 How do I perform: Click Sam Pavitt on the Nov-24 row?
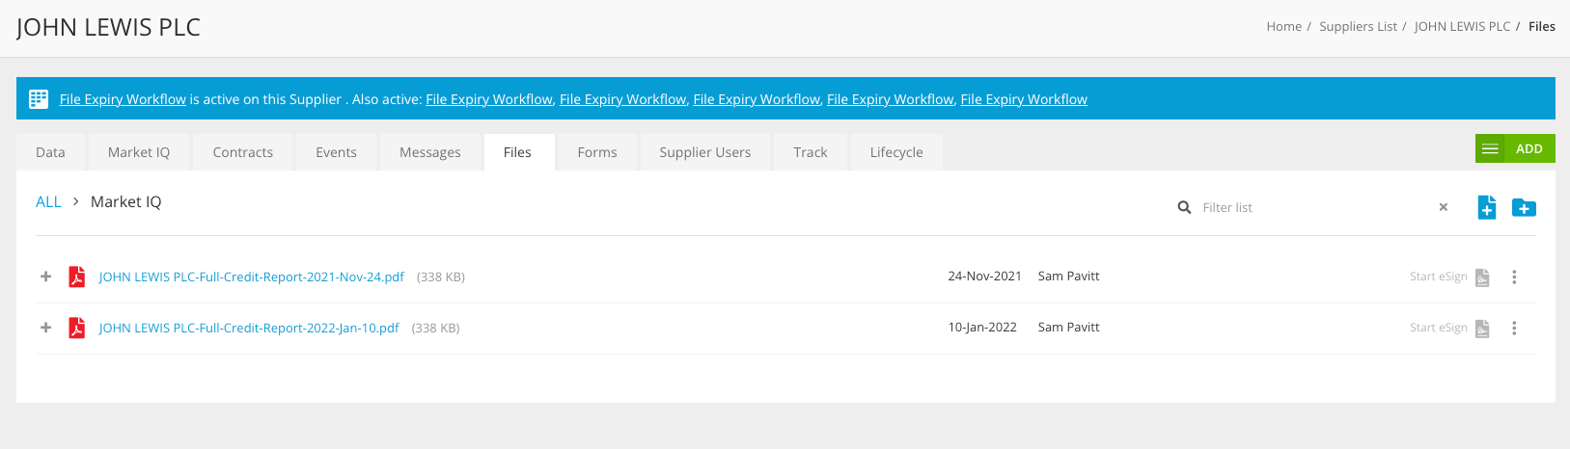pyautogui.click(x=1068, y=277)
